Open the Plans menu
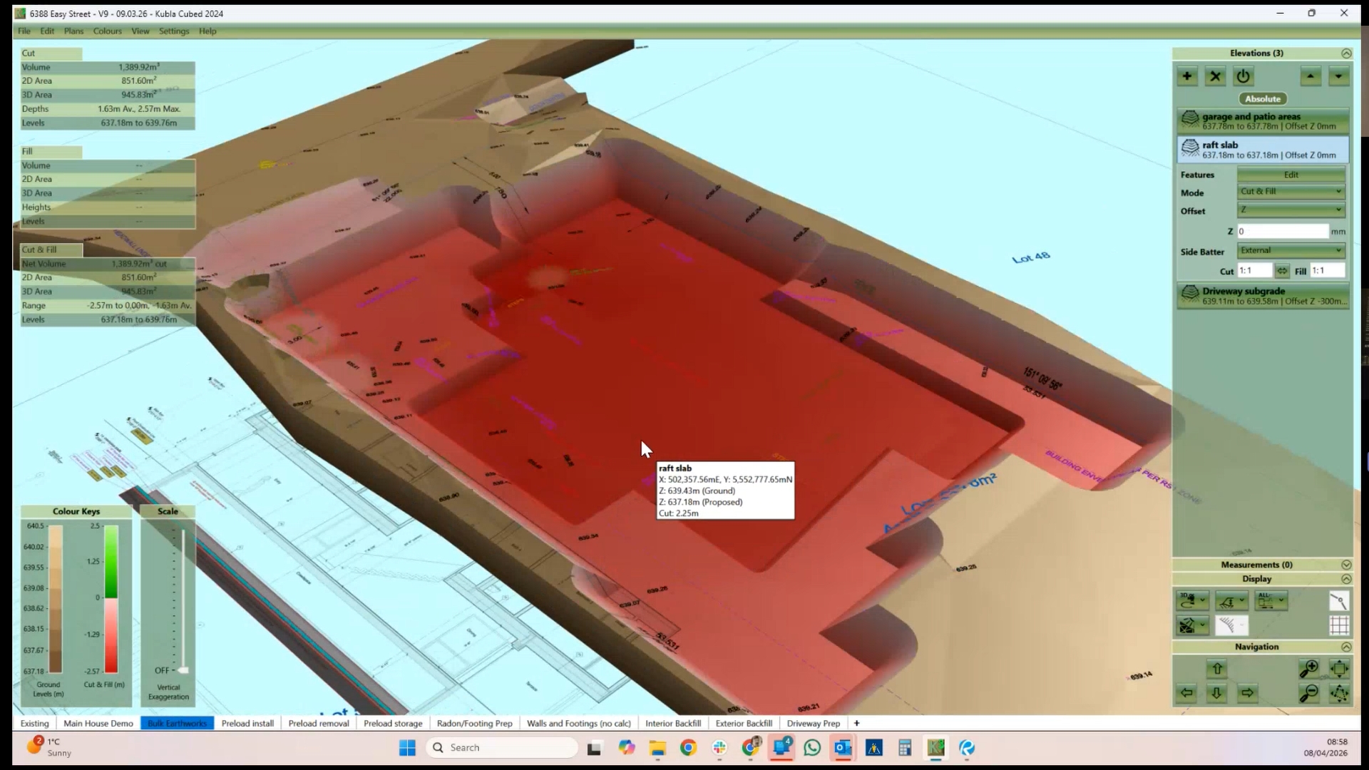Viewport: 1369px width, 770px height. 73,31
